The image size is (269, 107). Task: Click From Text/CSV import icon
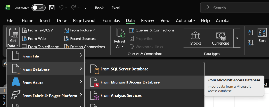(x=25, y=30)
